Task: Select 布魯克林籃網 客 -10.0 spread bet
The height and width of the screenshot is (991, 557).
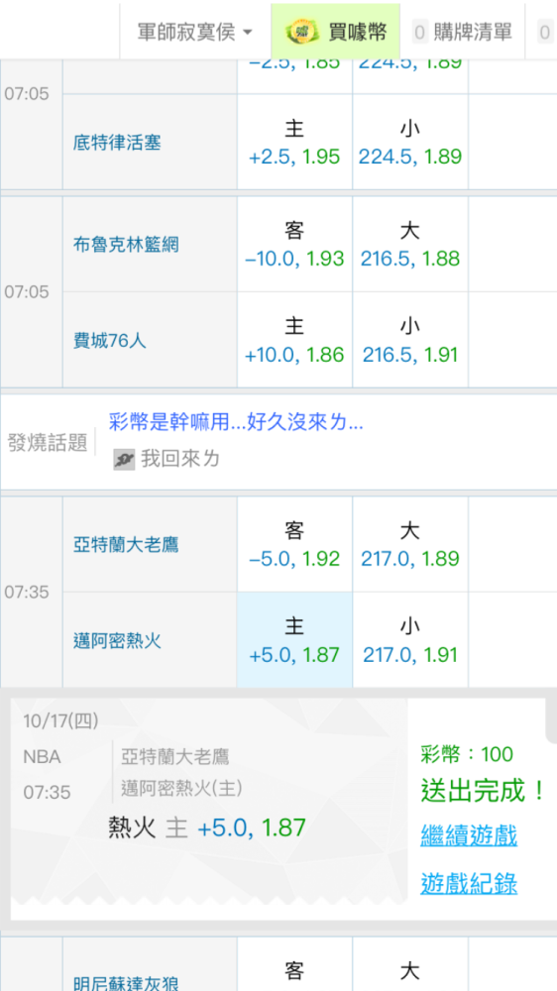Action: [x=294, y=245]
